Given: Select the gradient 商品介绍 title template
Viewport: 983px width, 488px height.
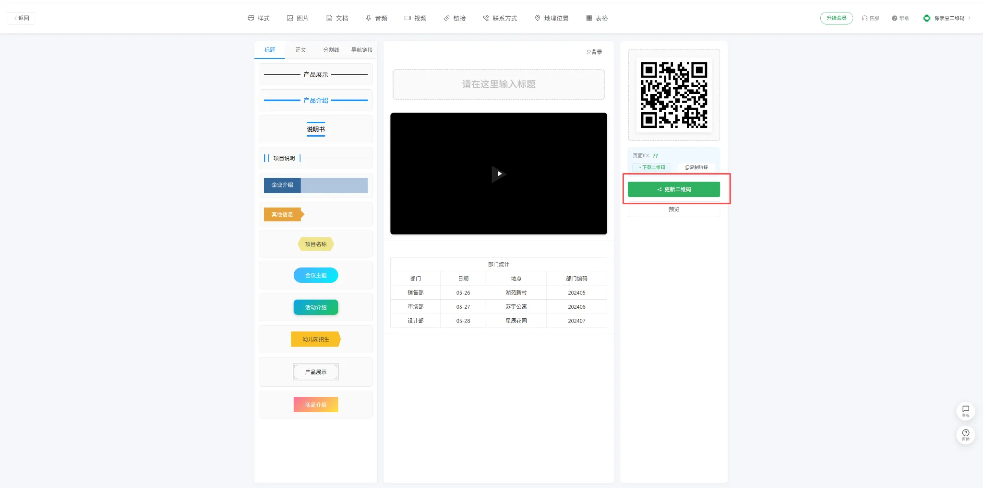Looking at the screenshot, I should (316, 405).
